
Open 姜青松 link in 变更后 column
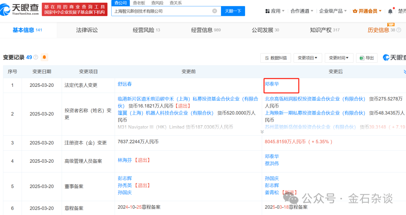click(x=272, y=192)
